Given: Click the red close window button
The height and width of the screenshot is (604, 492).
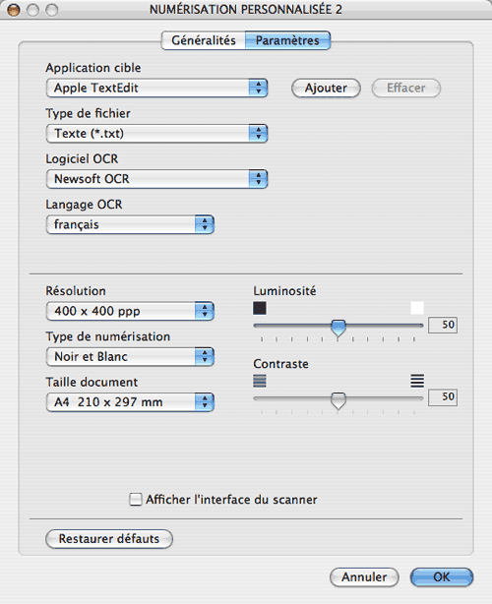Looking at the screenshot, I should [14, 10].
